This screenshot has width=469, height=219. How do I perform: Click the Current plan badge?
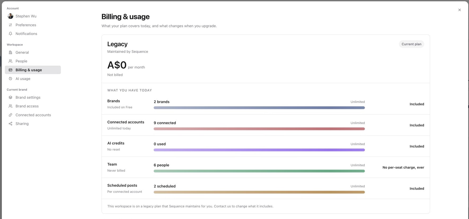(x=411, y=44)
